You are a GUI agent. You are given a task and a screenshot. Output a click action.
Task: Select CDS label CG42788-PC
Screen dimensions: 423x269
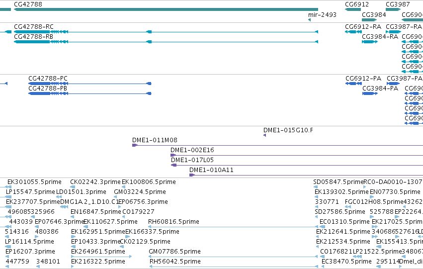(48, 78)
